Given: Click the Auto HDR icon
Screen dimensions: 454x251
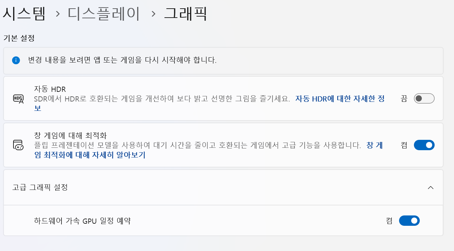Looking at the screenshot, I should click(18, 99).
